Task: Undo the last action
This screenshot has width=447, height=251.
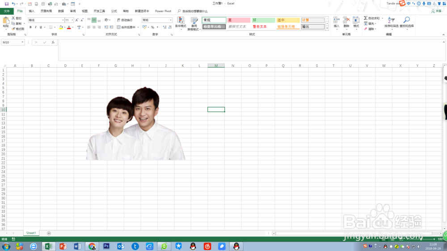Action: tap(13, 4)
